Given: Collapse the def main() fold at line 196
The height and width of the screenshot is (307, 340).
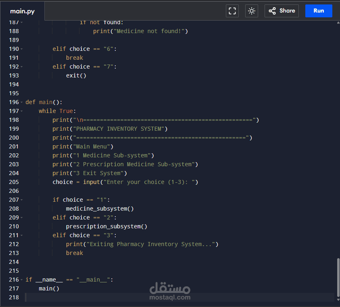Looking at the screenshot, I should 21,102.
